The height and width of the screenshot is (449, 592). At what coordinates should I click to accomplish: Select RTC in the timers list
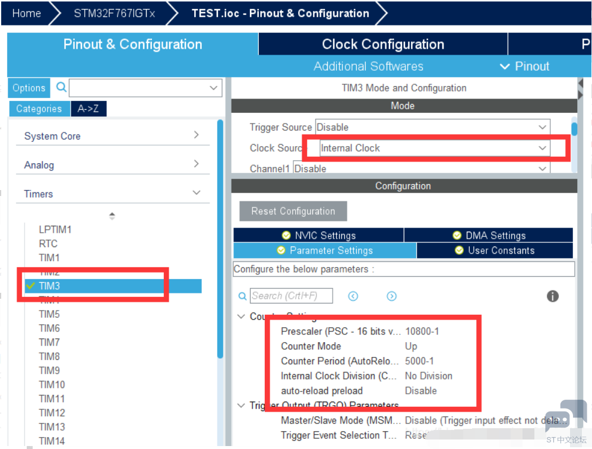48,244
